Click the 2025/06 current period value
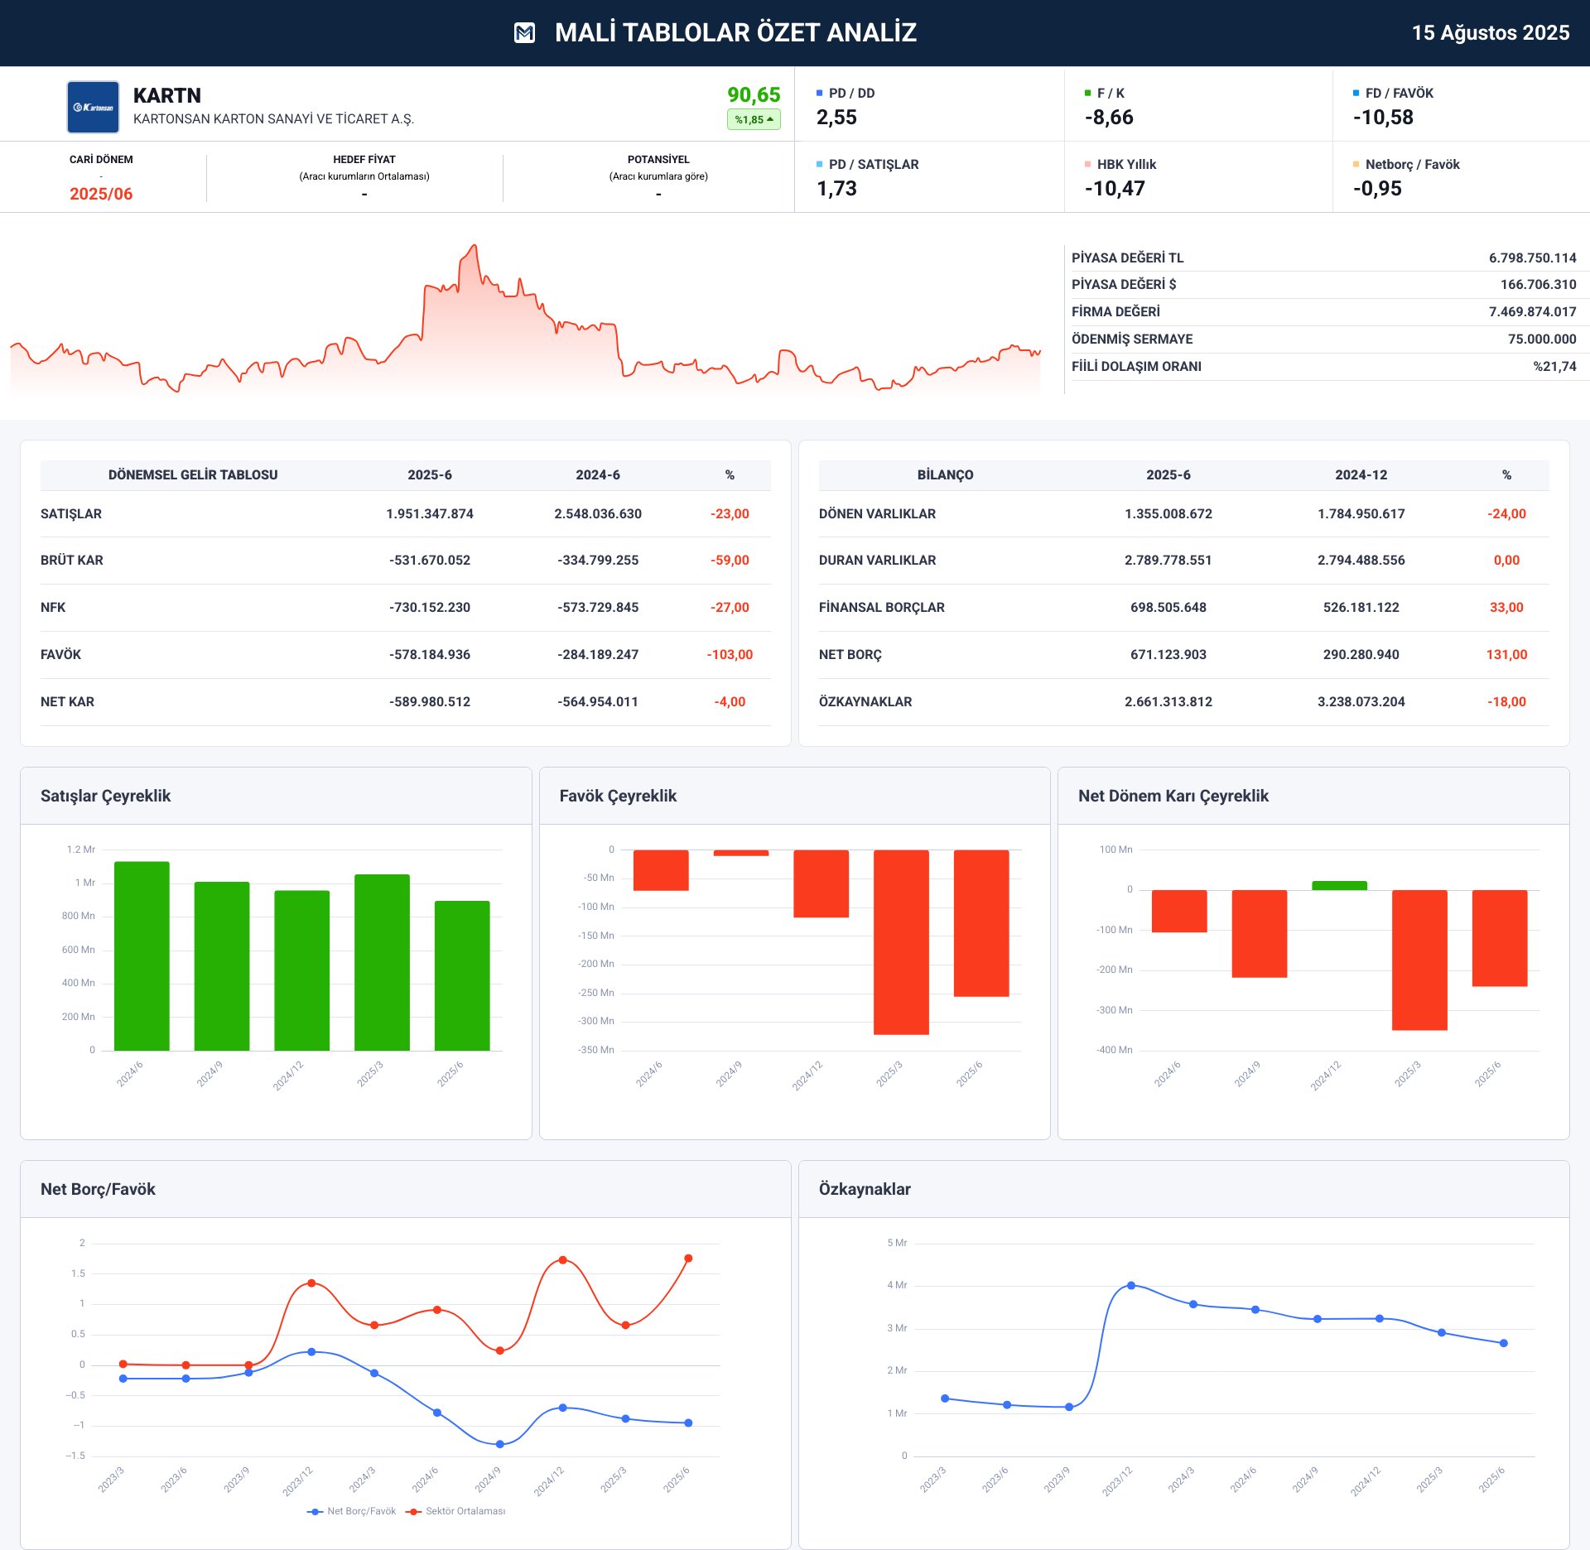Image resolution: width=1590 pixels, height=1550 pixels. [101, 194]
